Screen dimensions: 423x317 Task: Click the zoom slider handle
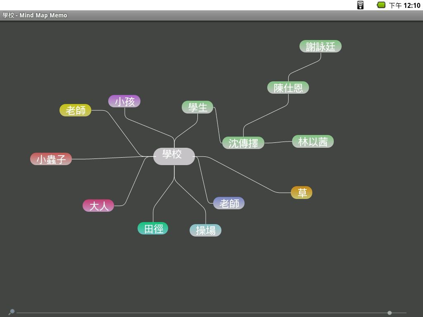click(x=389, y=313)
